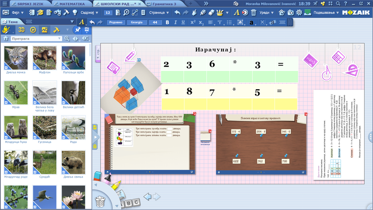
Task: Click the rocket icon in title bar
Action: (x=315, y=3)
